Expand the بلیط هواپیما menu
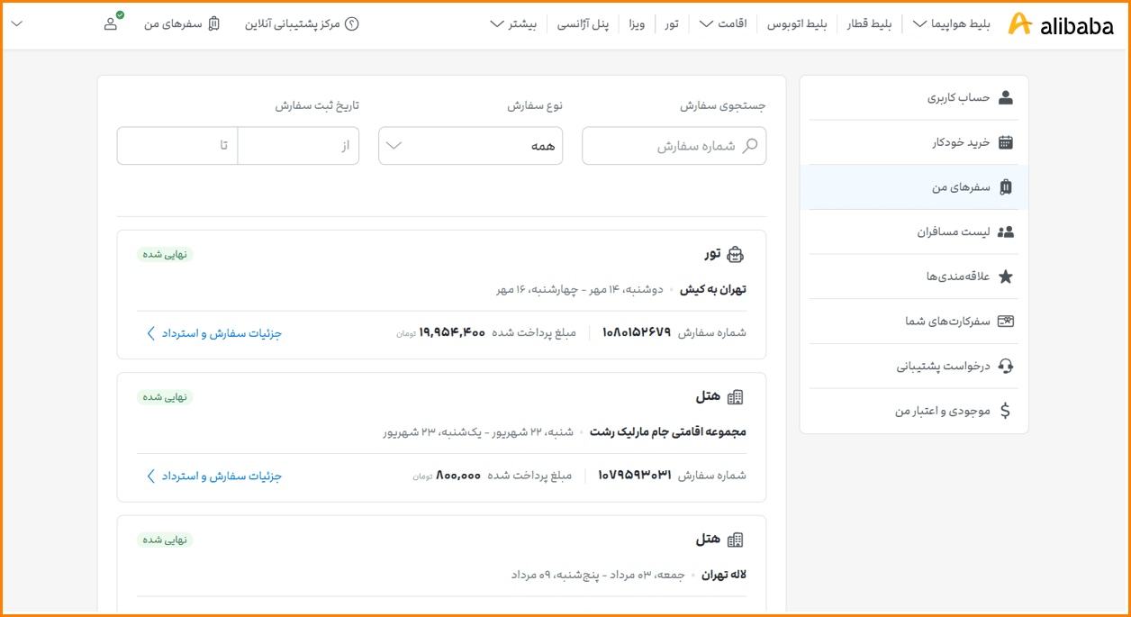 coord(951,24)
